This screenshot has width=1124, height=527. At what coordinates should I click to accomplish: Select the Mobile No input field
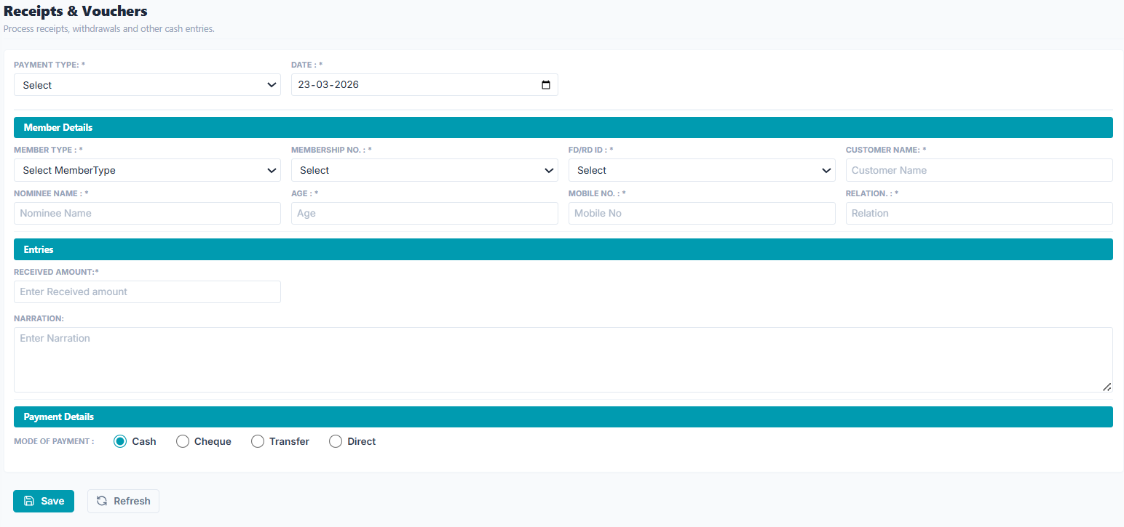click(702, 213)
